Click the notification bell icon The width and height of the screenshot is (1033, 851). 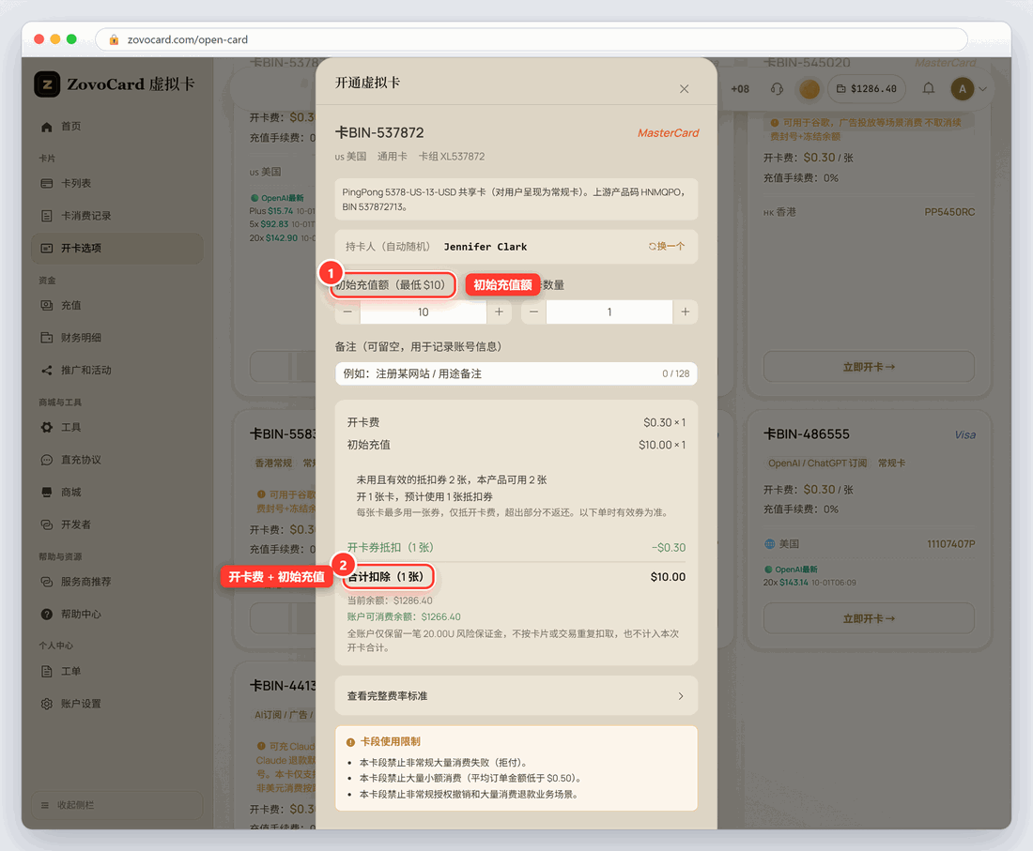928,88
